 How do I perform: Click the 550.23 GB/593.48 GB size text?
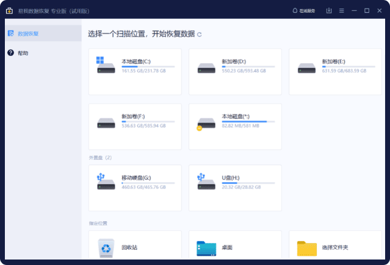pos(244,71)
